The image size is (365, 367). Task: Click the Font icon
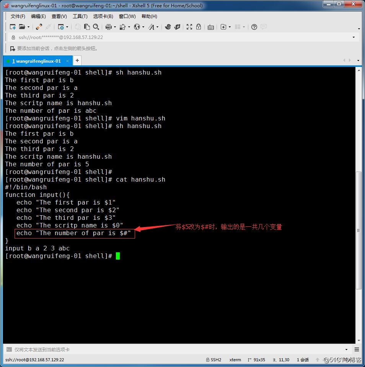(x=152, y=27)
